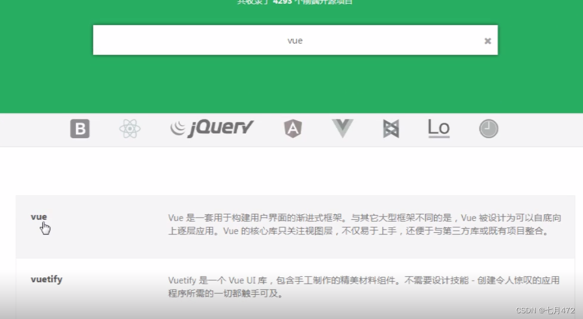Focus the search input showing "vue"
The width and height of the screenshot is (583, 319).
pos(295,40)
